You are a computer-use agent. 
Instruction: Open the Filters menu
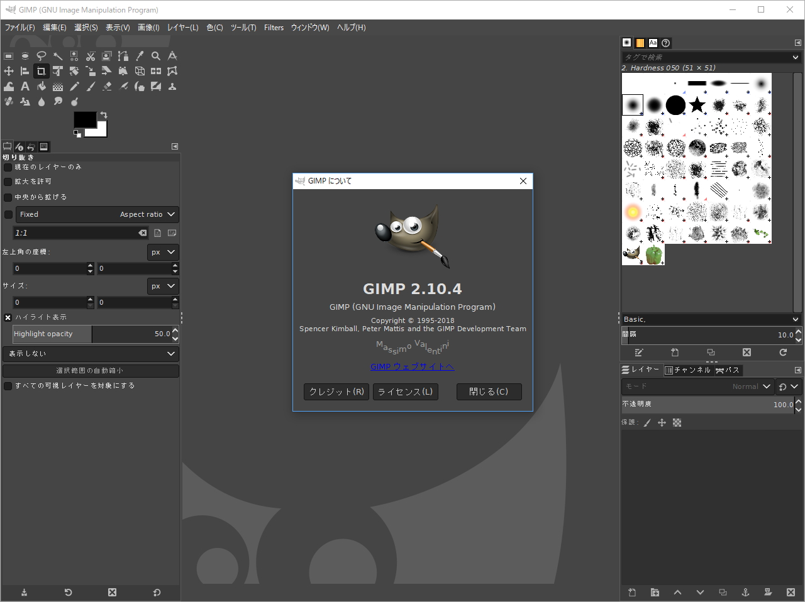coord(274,28)
